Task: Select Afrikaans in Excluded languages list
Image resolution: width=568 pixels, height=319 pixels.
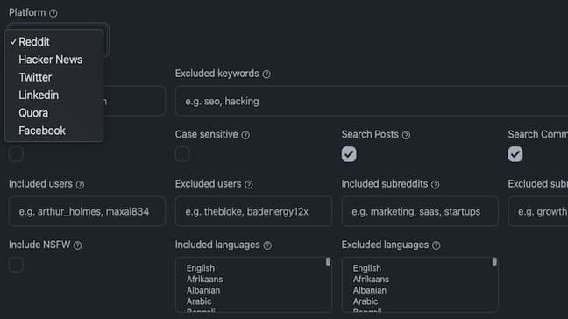Action: [x=371, y=280]
